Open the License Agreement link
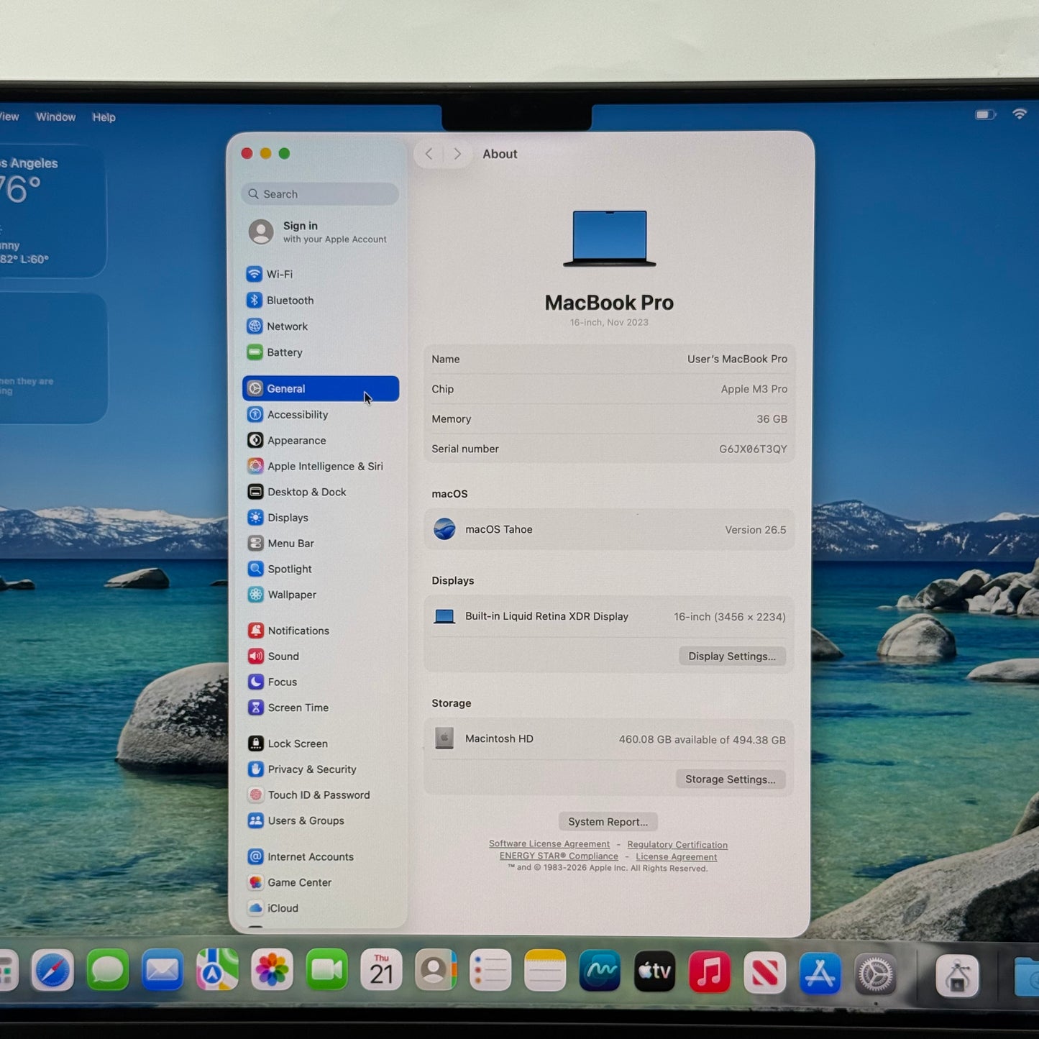 click(677, 856)
